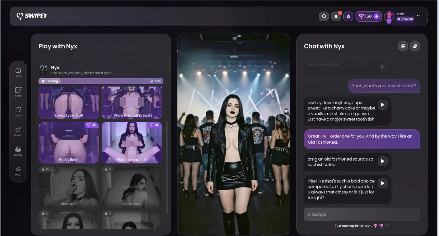Click the dice random icon

click(348, 16)
